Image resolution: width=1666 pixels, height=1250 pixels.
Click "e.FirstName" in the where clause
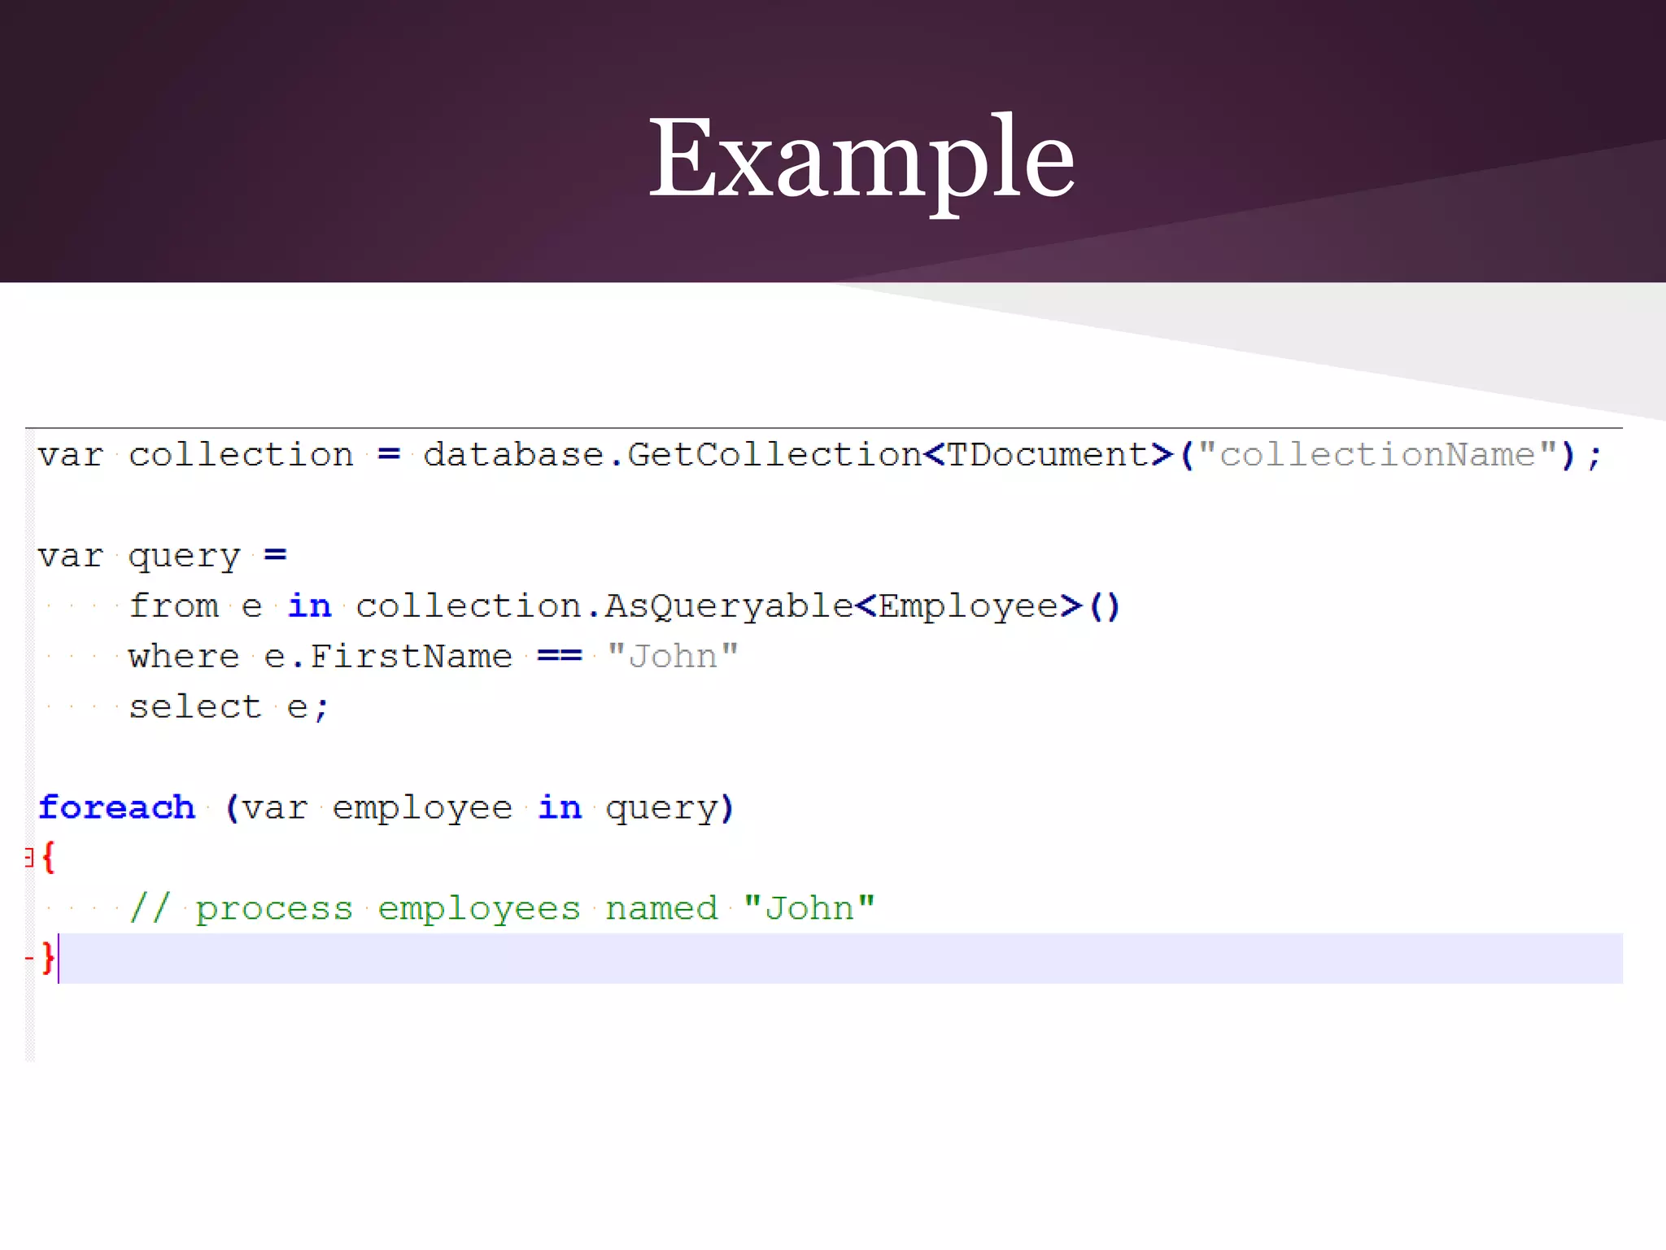pos(388,657)
